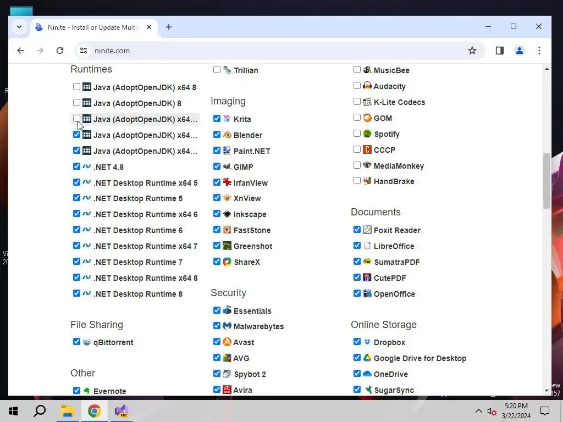This screenshot has height=422, width=563.
Task: Open Chrome profile avatar
Action: pyautogui.click(x=519, y=51)
